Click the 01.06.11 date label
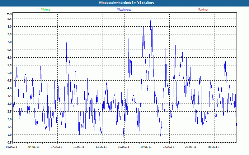 point(12,147)
